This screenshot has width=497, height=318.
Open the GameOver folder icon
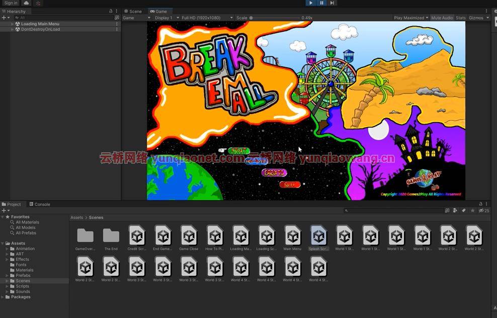(x=85, y=236)
